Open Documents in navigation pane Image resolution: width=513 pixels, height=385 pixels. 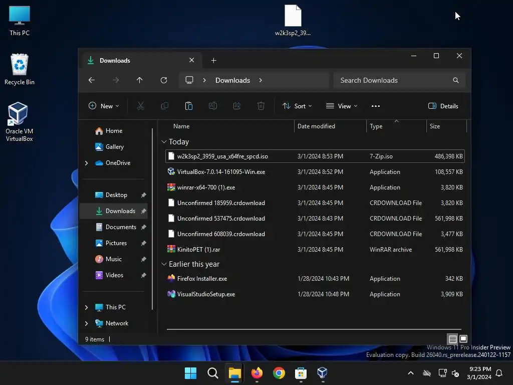[113, 227]
